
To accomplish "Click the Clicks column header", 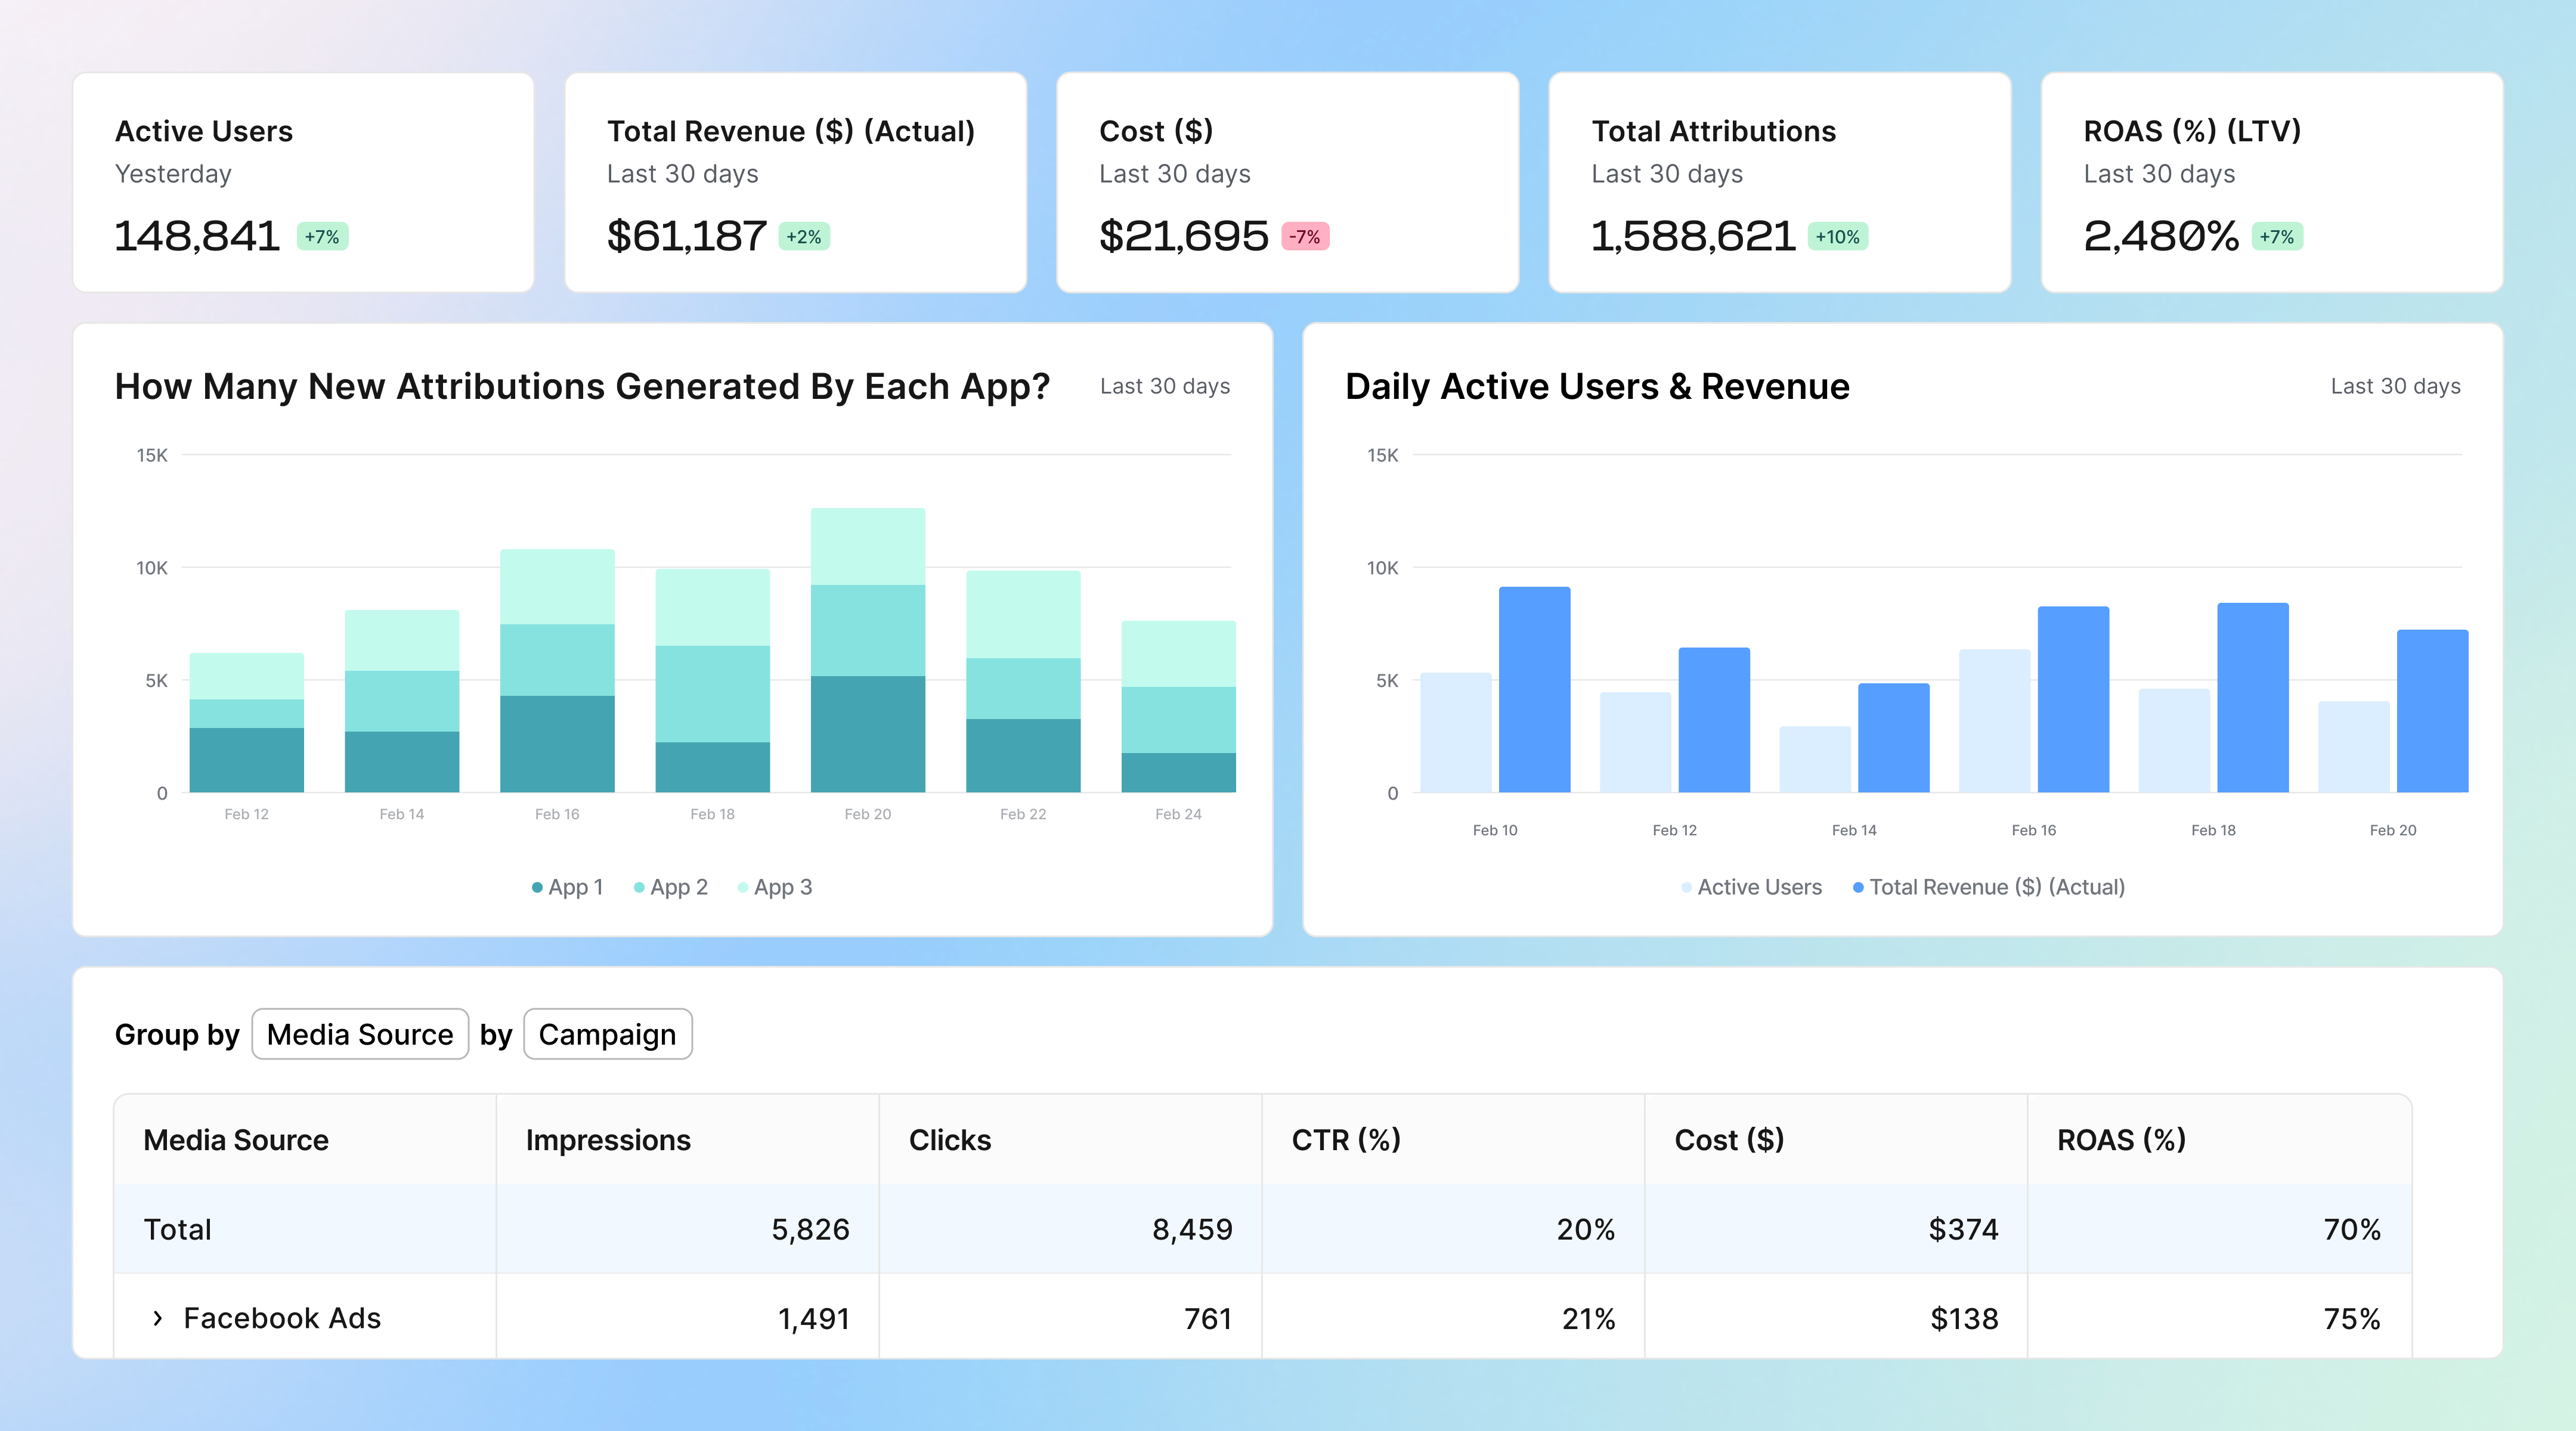I will point(949,1140).
